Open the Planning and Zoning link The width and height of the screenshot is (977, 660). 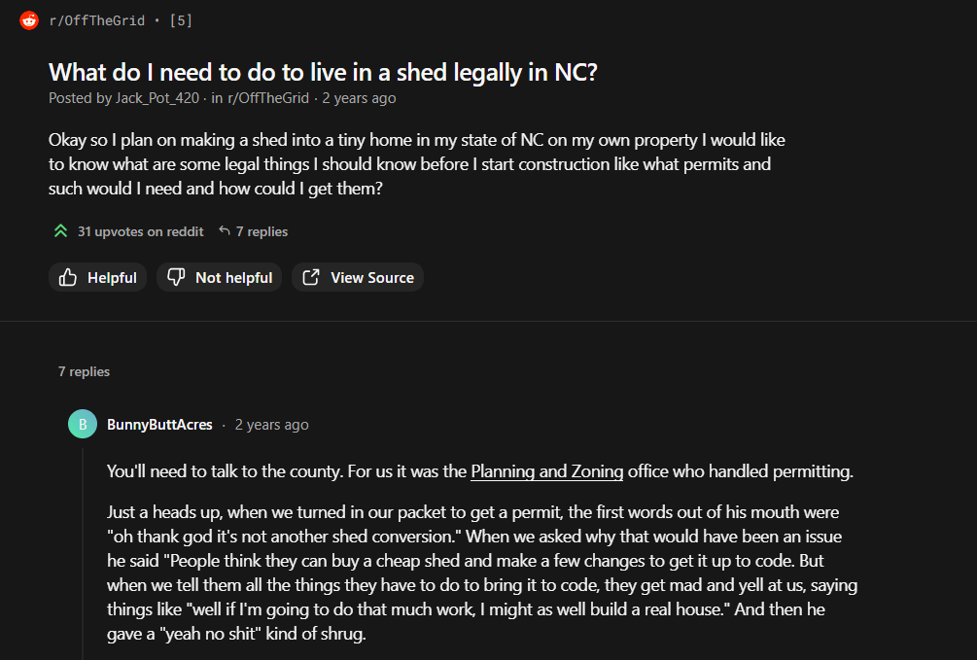pos(546,471)
